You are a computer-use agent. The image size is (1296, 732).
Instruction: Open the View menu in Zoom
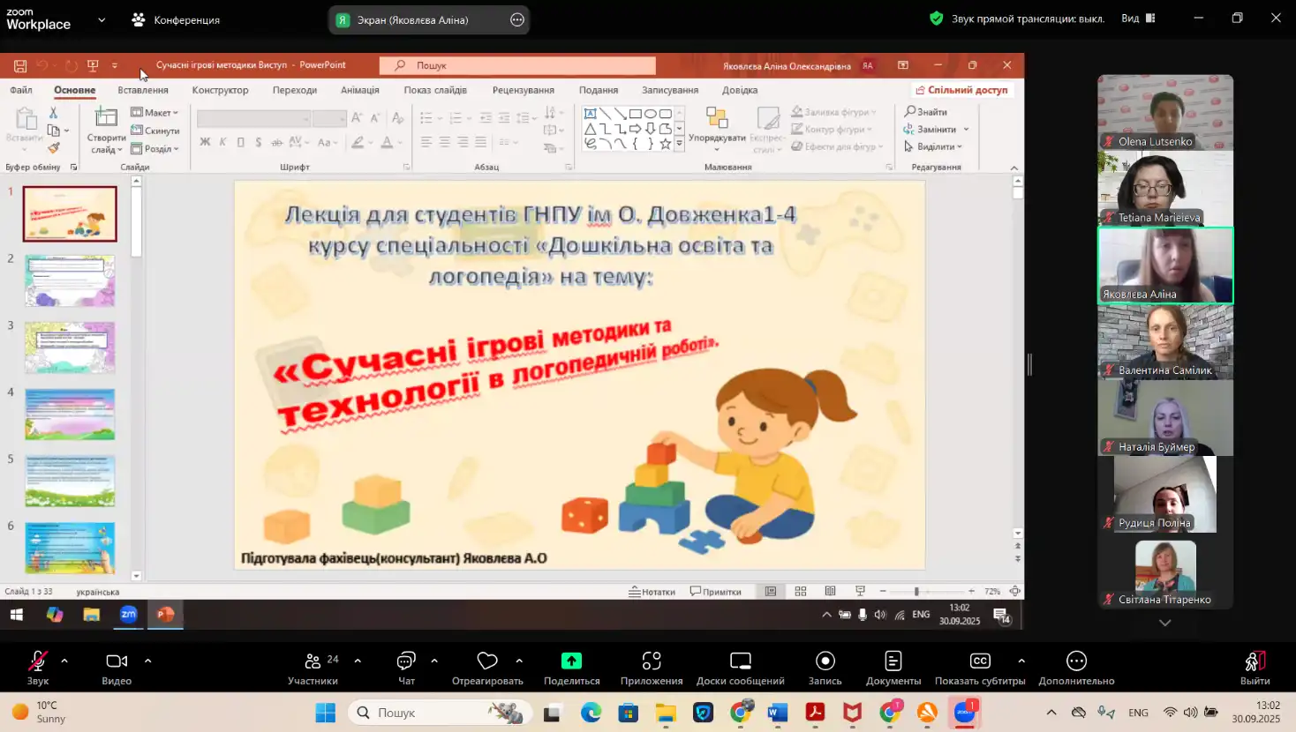coord(1138,19)
